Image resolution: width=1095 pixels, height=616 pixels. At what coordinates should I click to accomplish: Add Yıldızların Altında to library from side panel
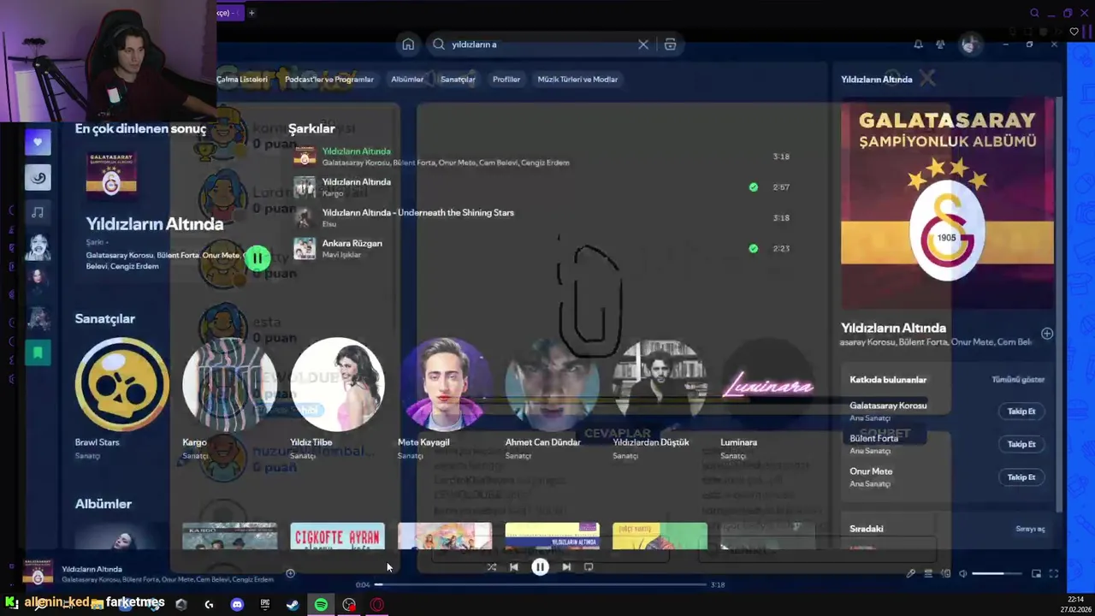[x=1047, y=334]
